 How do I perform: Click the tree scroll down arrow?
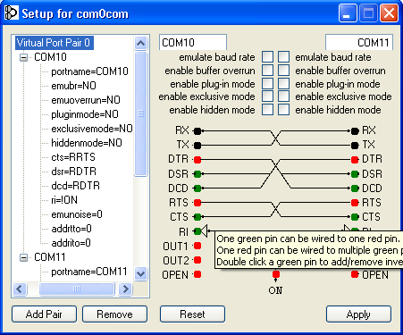click(140, 273)
